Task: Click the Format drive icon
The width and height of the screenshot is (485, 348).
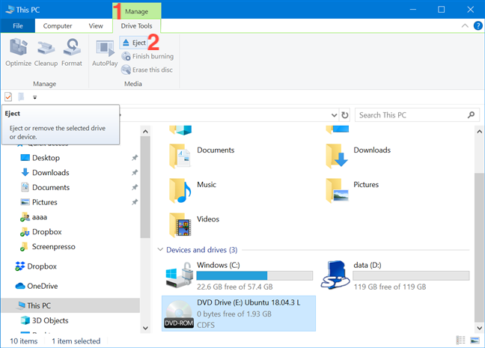Action: coord(72,47)
